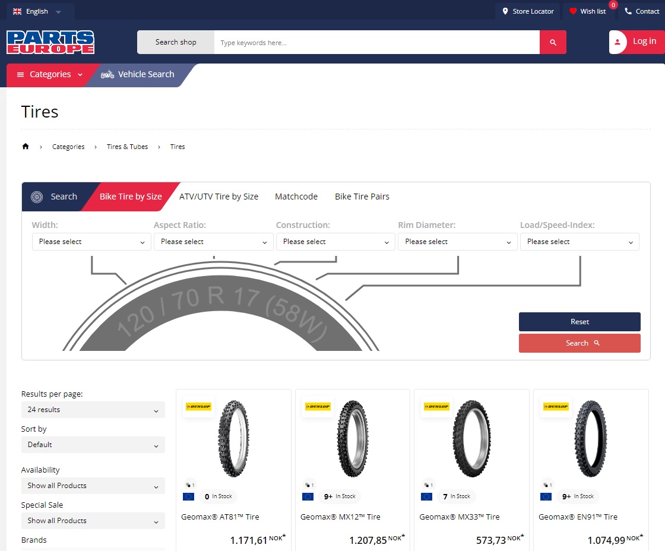The width and height of the screenshot is (665, 551).
Task: Open the Rim Diameter dropdown
Action: click(458, 242)
